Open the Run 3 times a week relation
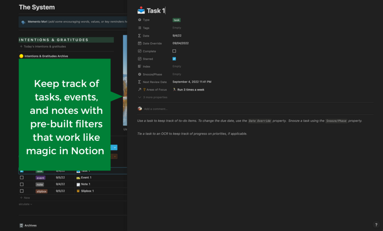The width and height of the screenshot is (383, 231). tap(189, 89)
